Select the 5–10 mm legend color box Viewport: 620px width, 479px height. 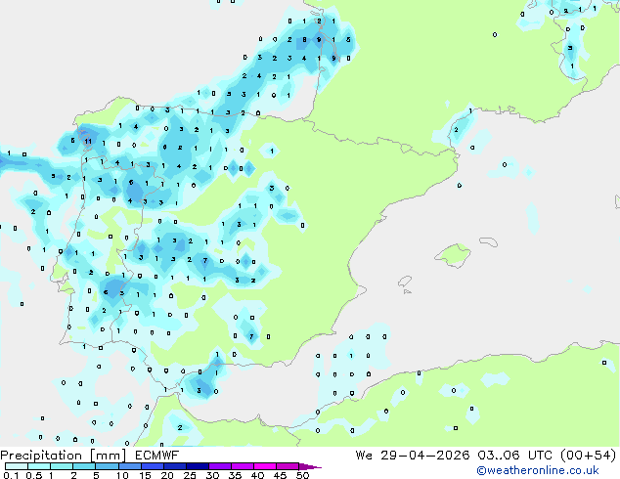tap(107, 466)
